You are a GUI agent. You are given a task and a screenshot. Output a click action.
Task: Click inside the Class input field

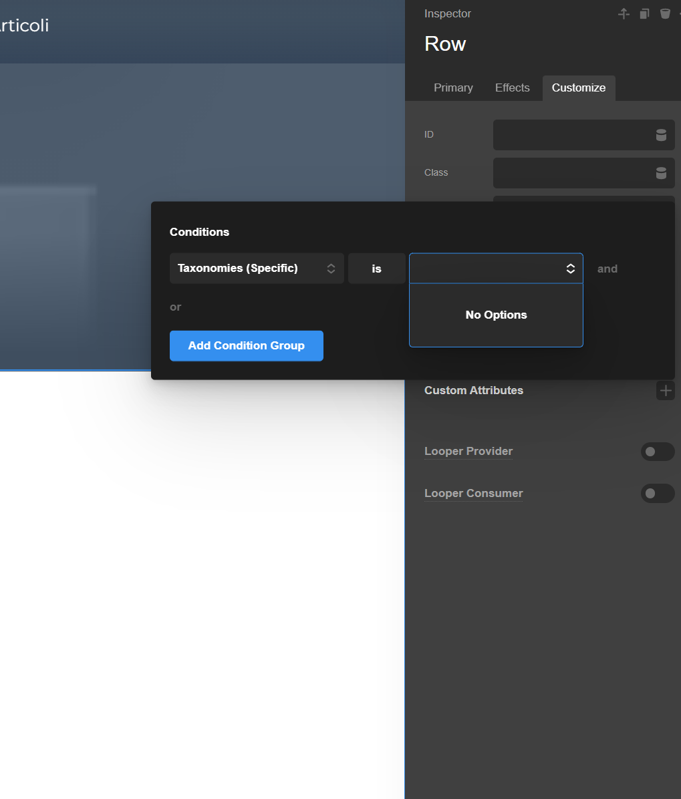pyautogui.click(x=571, y=173)
